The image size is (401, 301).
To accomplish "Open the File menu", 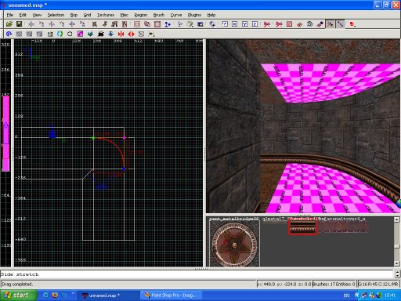I will coord(10,15).
